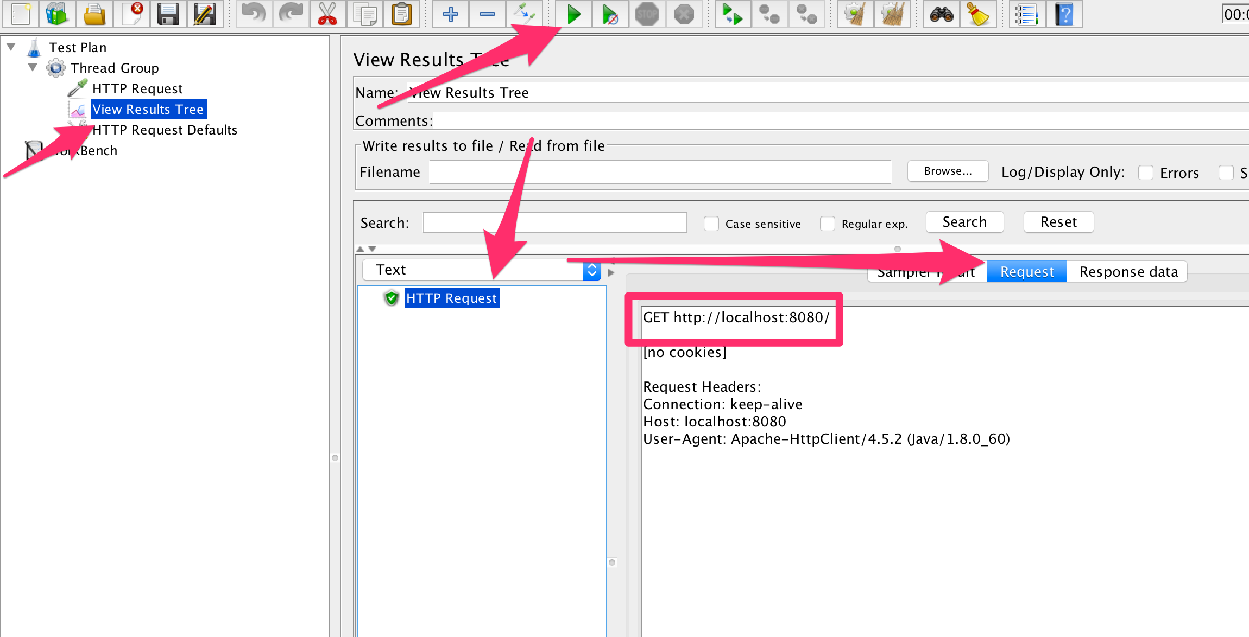Cut the selection with the scissors icon
This screenshot has width=1249, height=637.
pos(327,14)
